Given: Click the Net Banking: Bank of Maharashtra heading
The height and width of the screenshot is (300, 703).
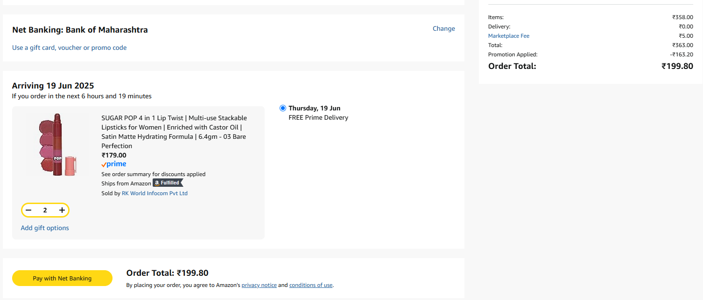Looking at the screenshot, I should tap(80, 30).
